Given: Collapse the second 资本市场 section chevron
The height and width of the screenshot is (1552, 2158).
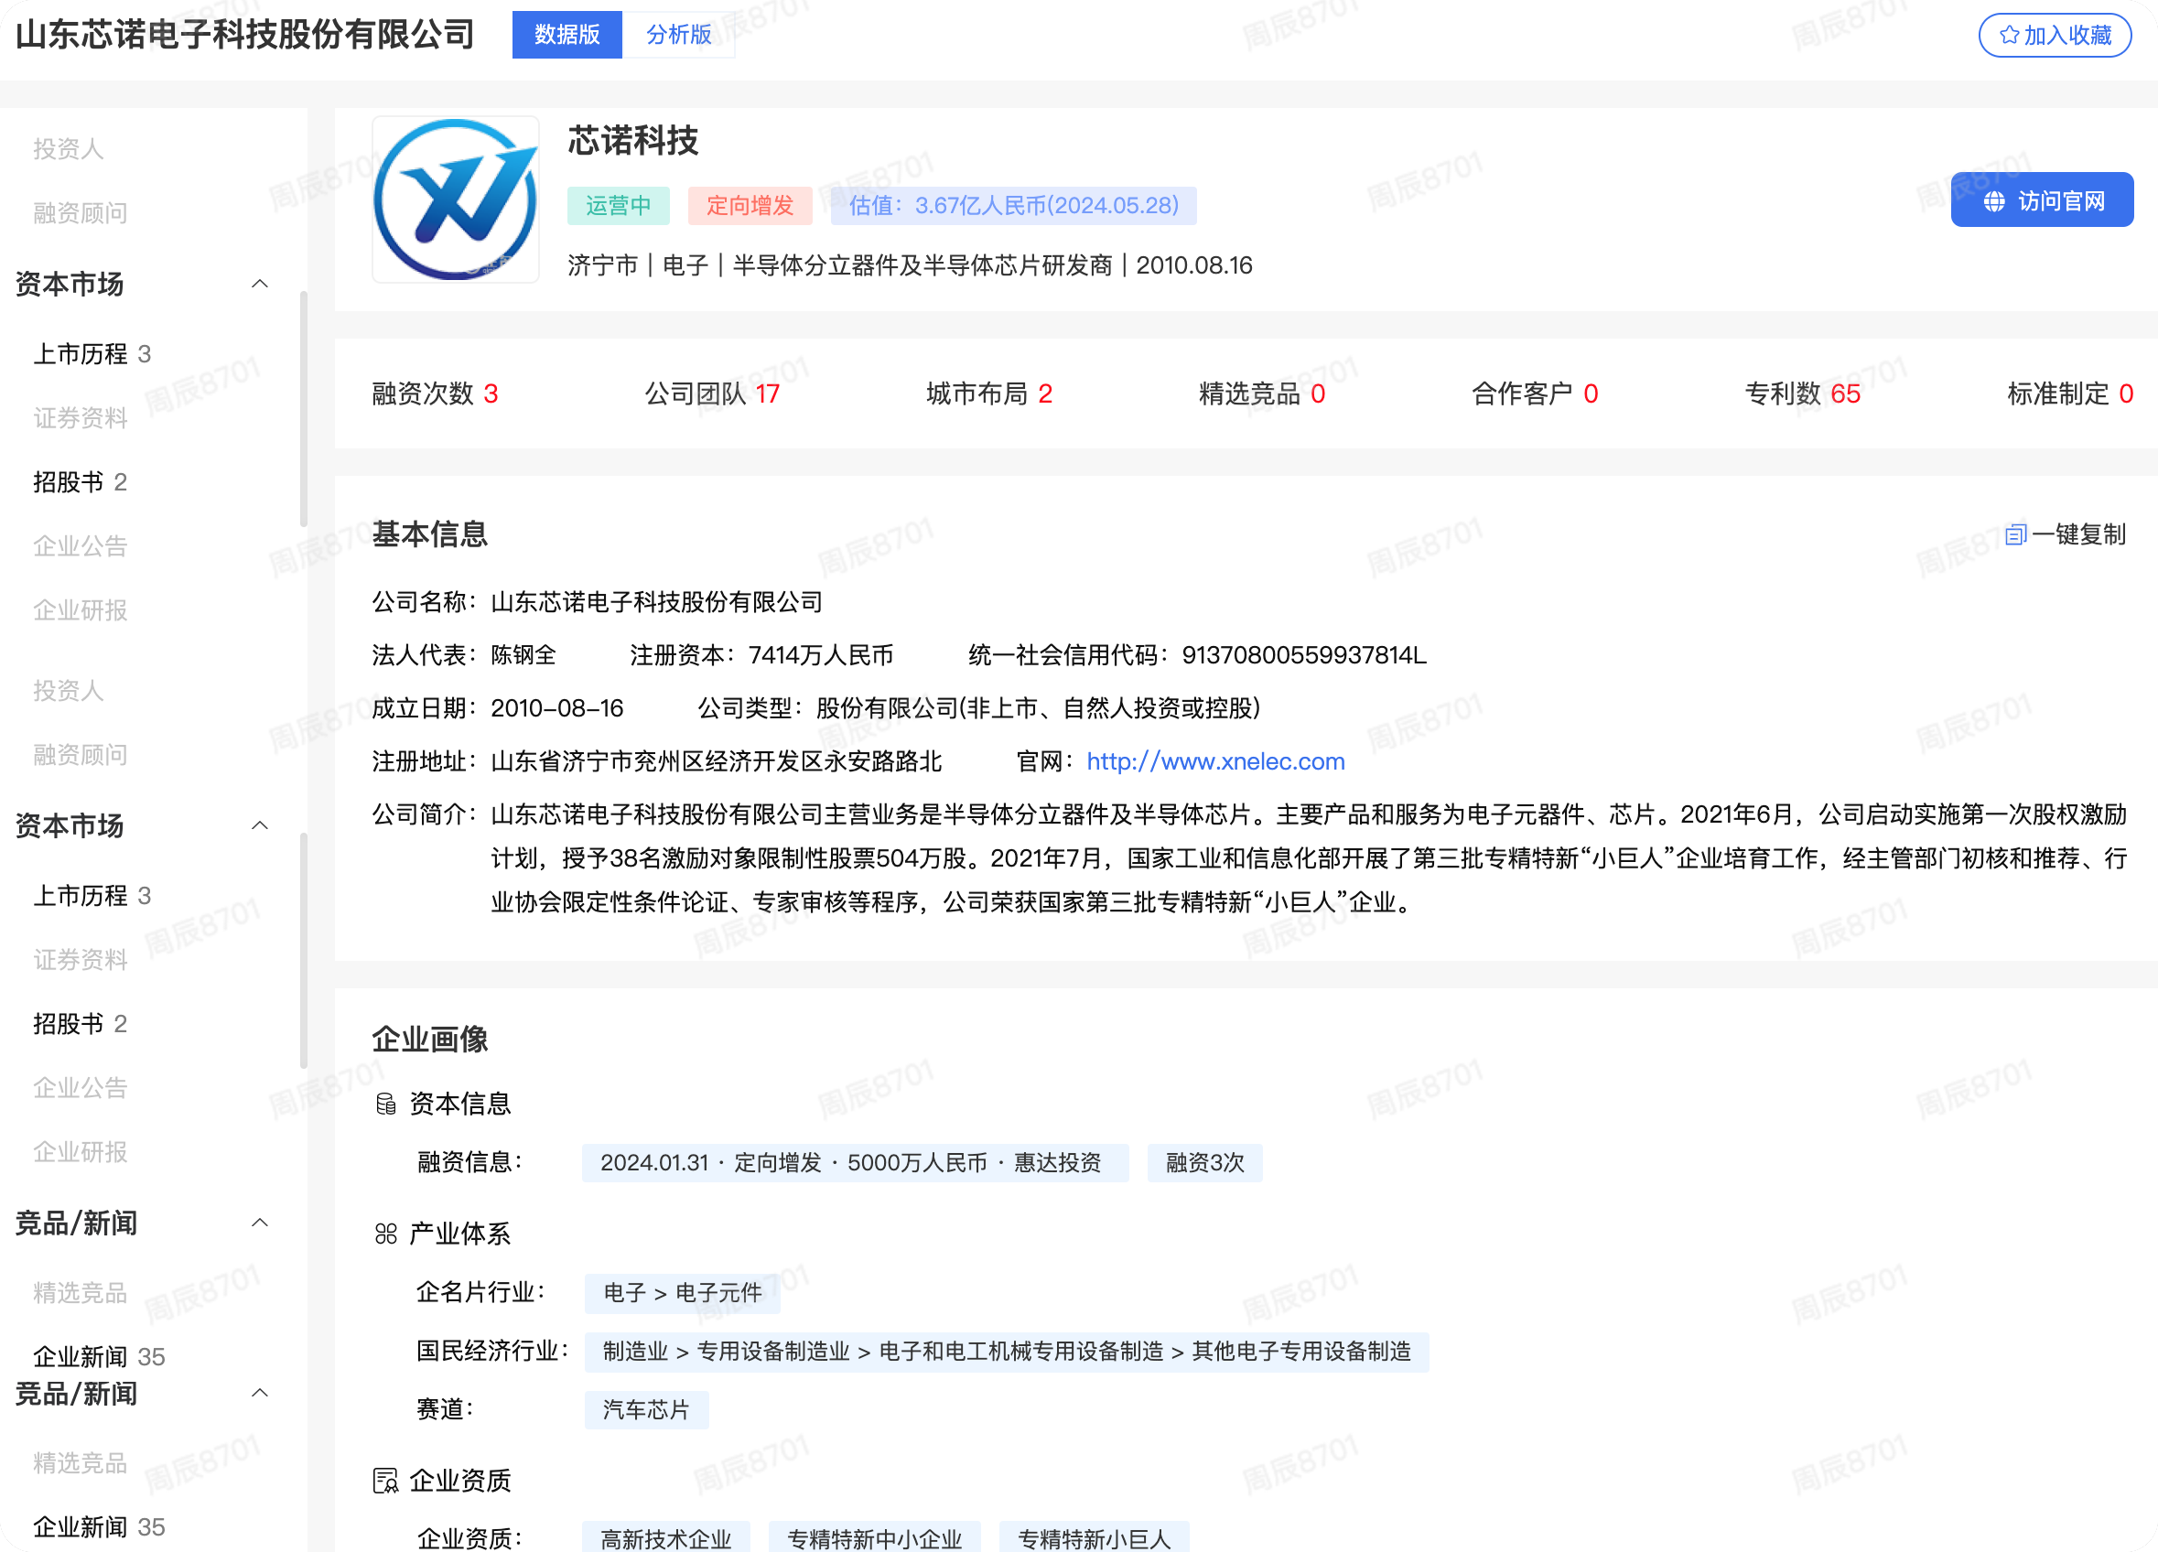Looking at the screenshot, I should click(260, 825).
